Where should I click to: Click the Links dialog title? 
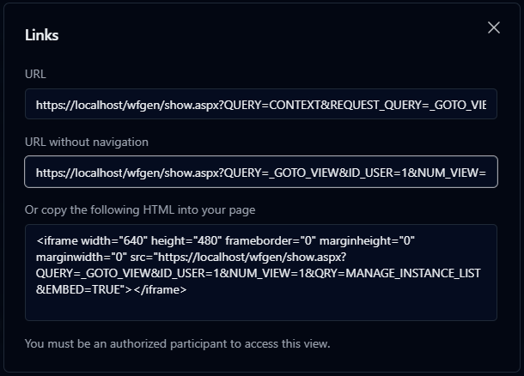[41, 35]
